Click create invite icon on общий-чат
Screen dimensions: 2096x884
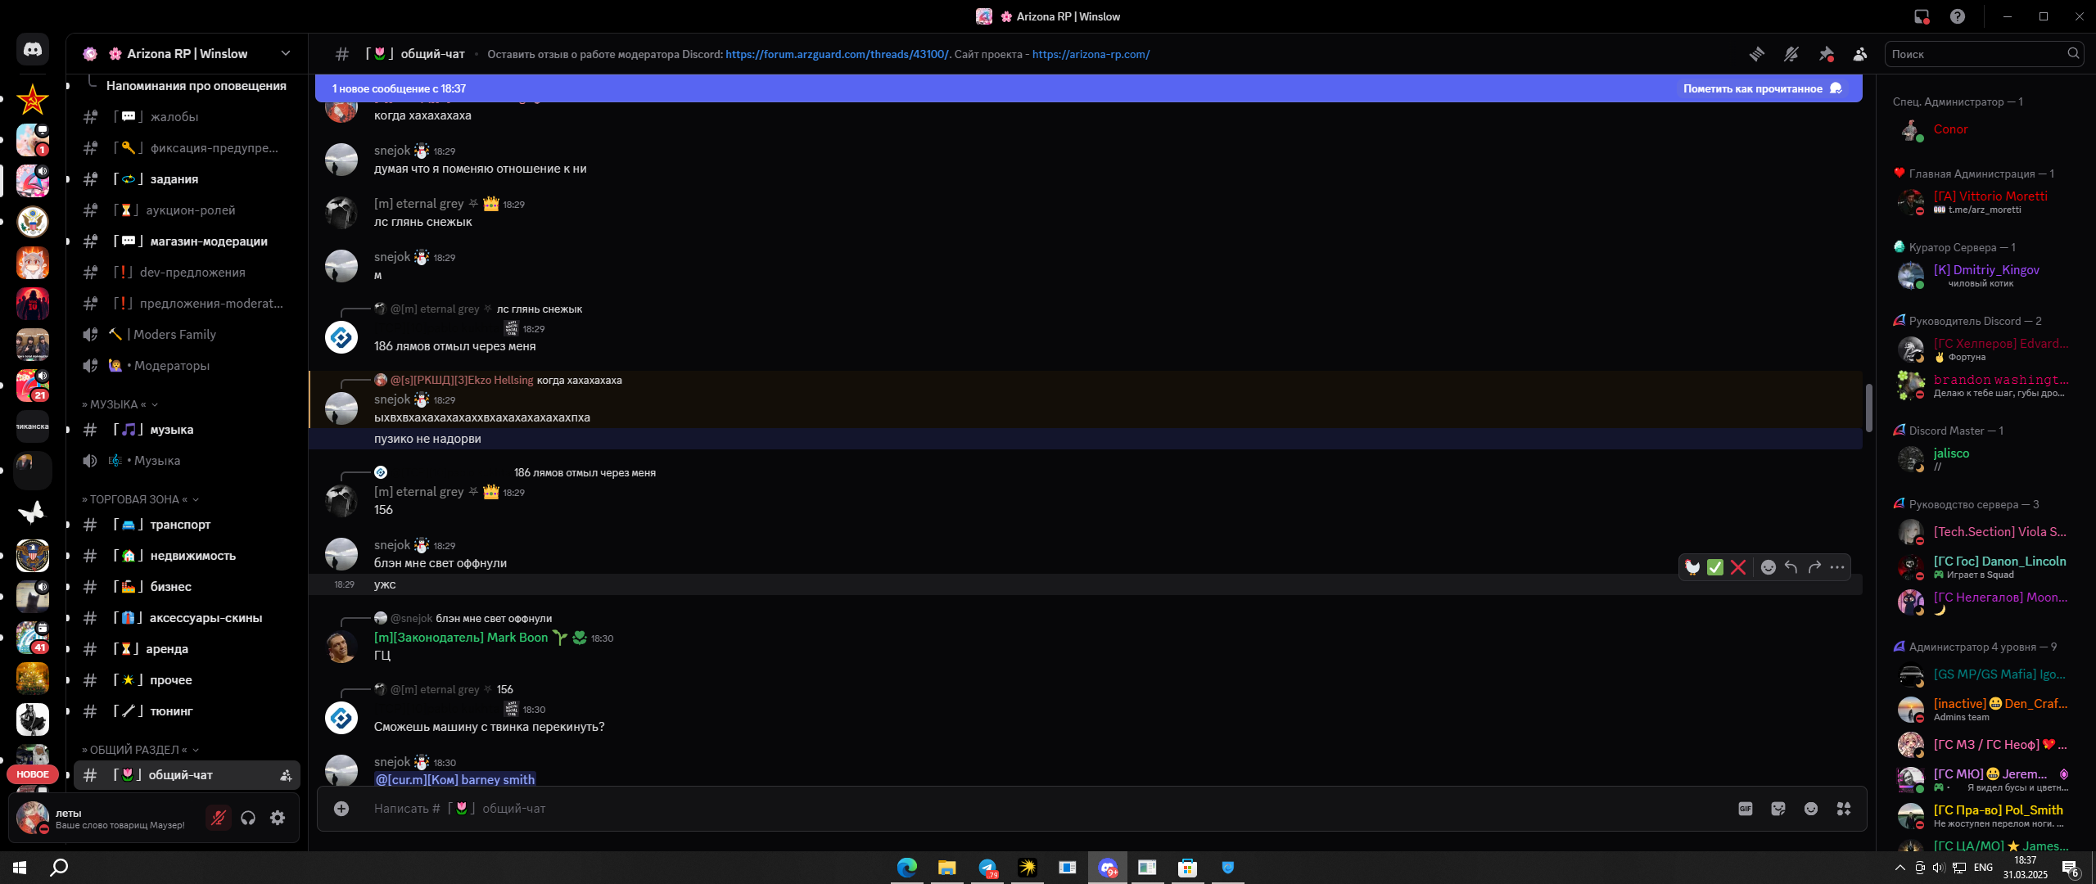tap(286, 775)
